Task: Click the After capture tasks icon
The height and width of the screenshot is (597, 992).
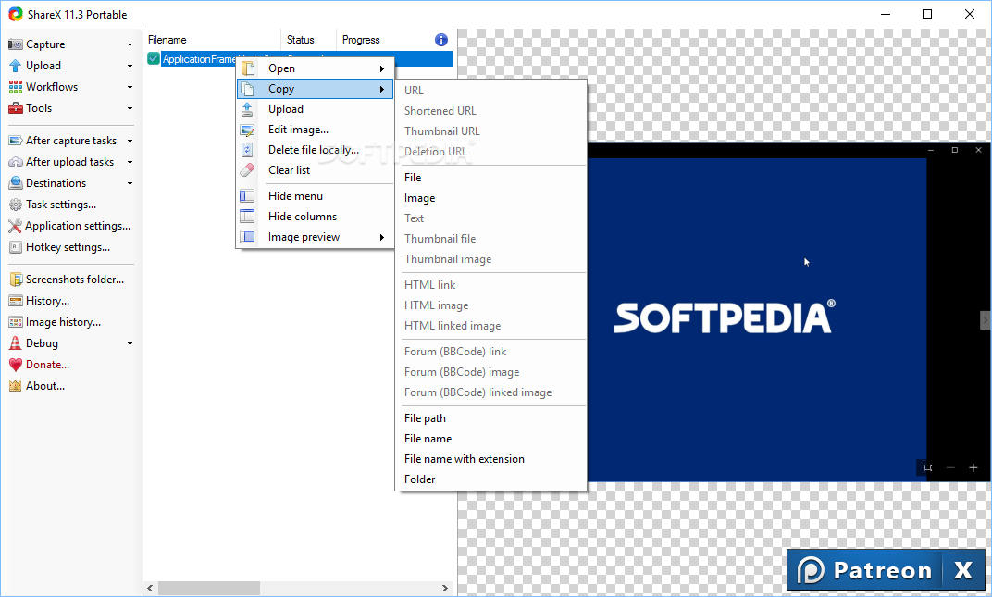Action: pyautogui.click(x=15, y=141)
